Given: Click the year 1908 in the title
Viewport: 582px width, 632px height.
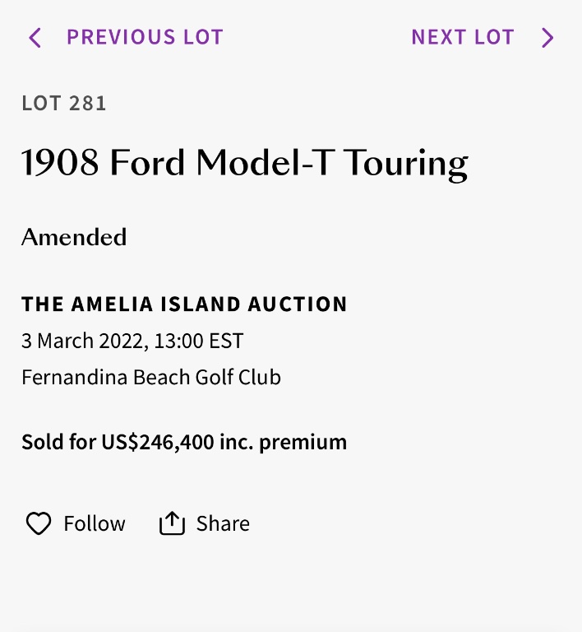Looking at the screenshot, I should (59, 163).
